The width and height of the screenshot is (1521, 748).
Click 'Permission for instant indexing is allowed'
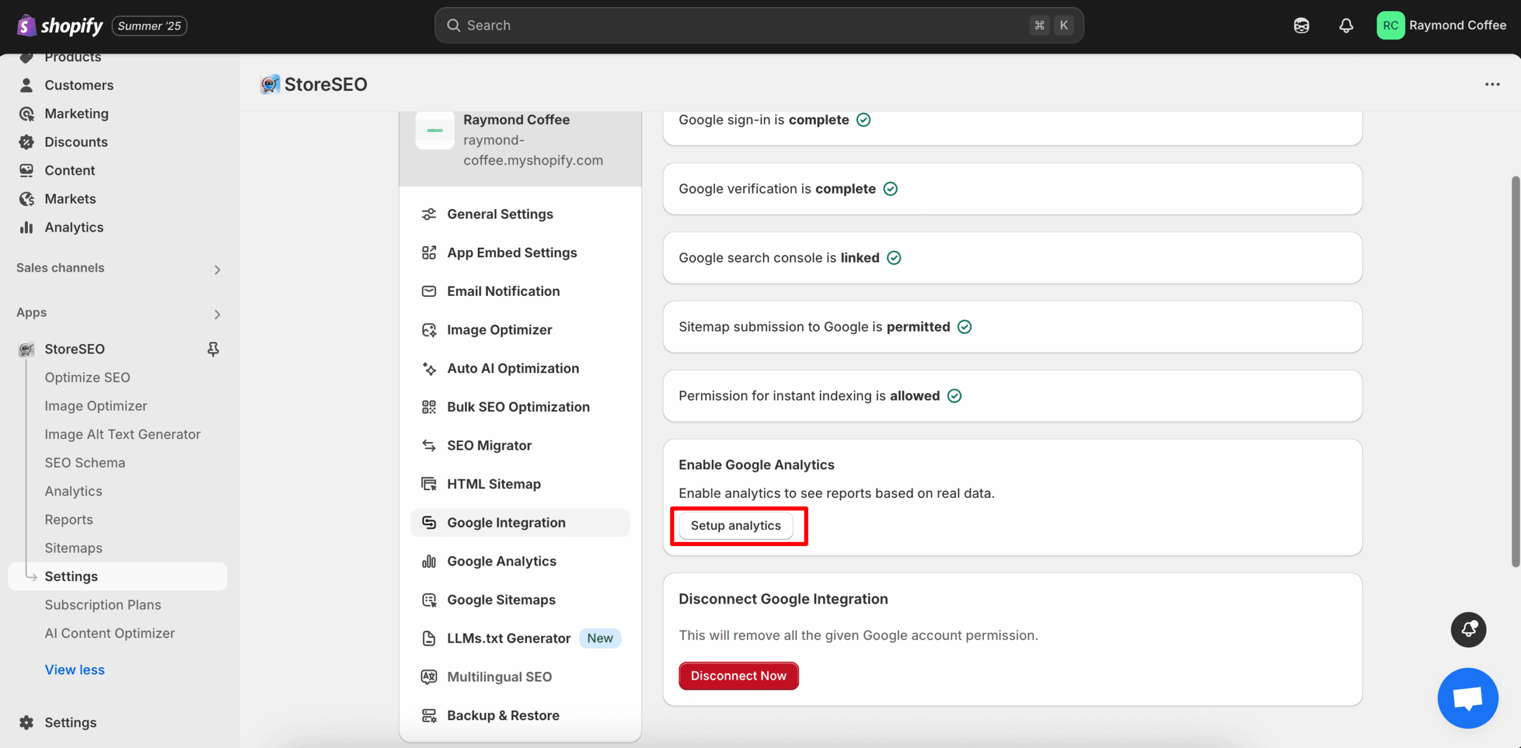click(x=820, y=396)
